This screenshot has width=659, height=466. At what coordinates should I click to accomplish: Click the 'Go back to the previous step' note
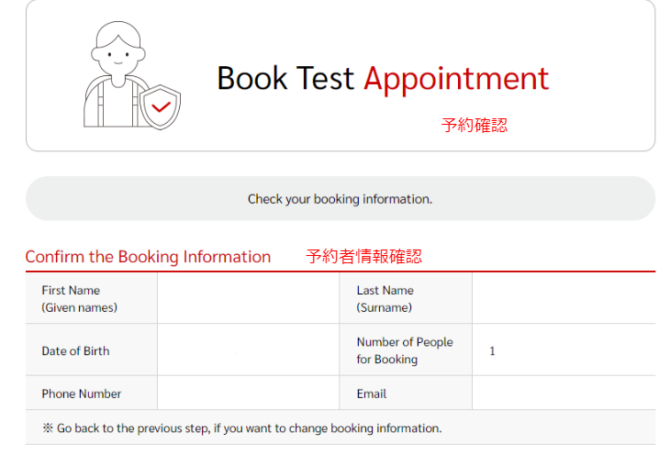(242, 428)
